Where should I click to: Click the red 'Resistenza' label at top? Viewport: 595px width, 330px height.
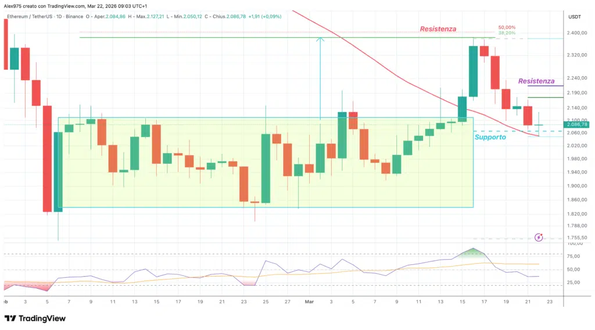(x=438, y=28)
